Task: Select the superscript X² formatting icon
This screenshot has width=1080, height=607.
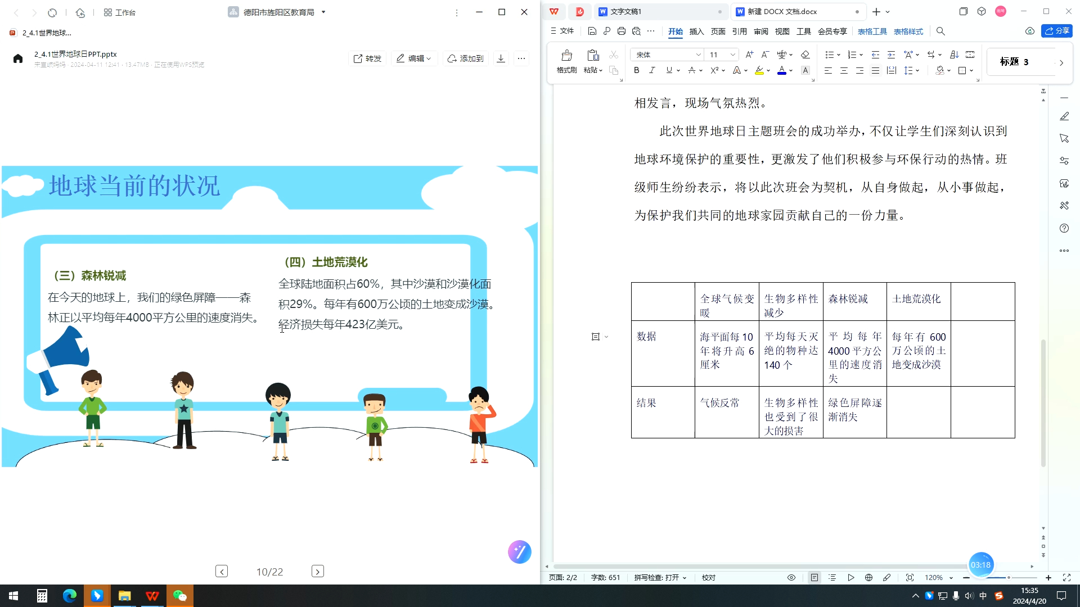Action: 714,70
